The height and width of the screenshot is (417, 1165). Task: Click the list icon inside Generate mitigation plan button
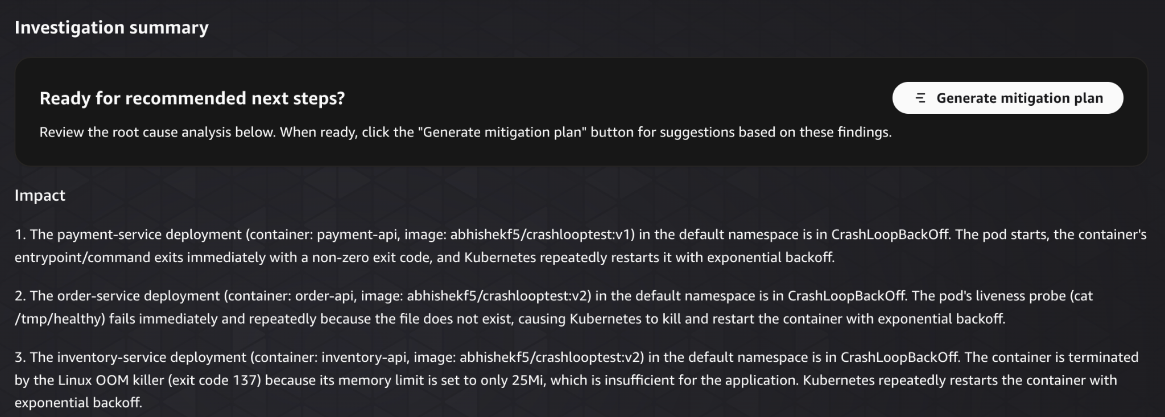[x=921, y=97]
